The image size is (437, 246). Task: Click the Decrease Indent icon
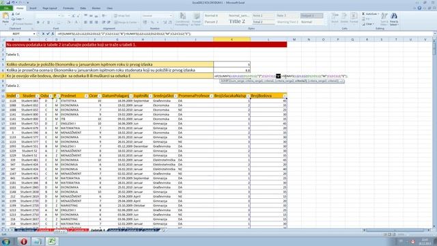(x=103, y=23)
